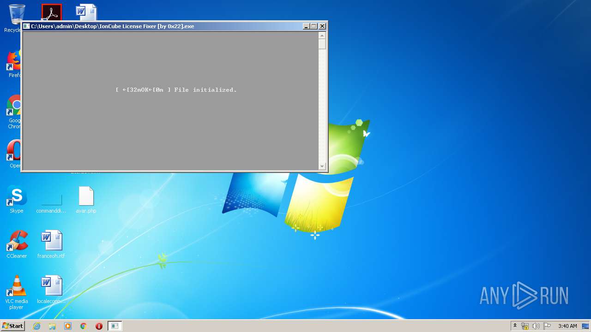Open the Word document icon behind the console

pyautogui.click(x=86, y=12)
